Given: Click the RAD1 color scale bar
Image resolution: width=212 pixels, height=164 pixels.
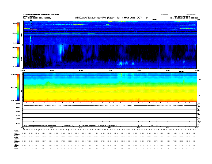Looking at the screenshot, I should point(18,57).
